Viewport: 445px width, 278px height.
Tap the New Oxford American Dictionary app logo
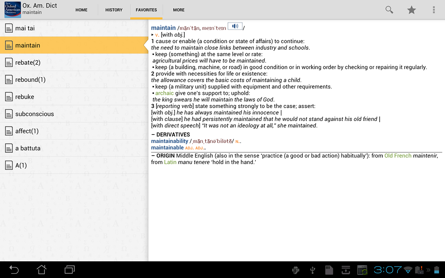(12, 9)
